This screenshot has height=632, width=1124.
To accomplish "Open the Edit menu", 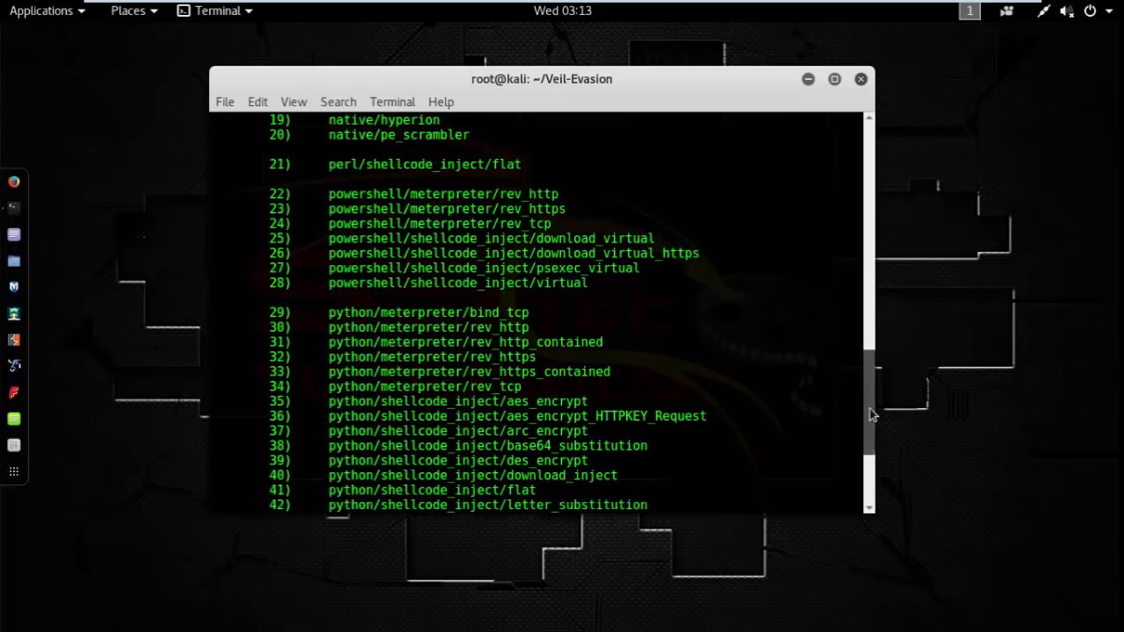I will click(x=257, y=102).
